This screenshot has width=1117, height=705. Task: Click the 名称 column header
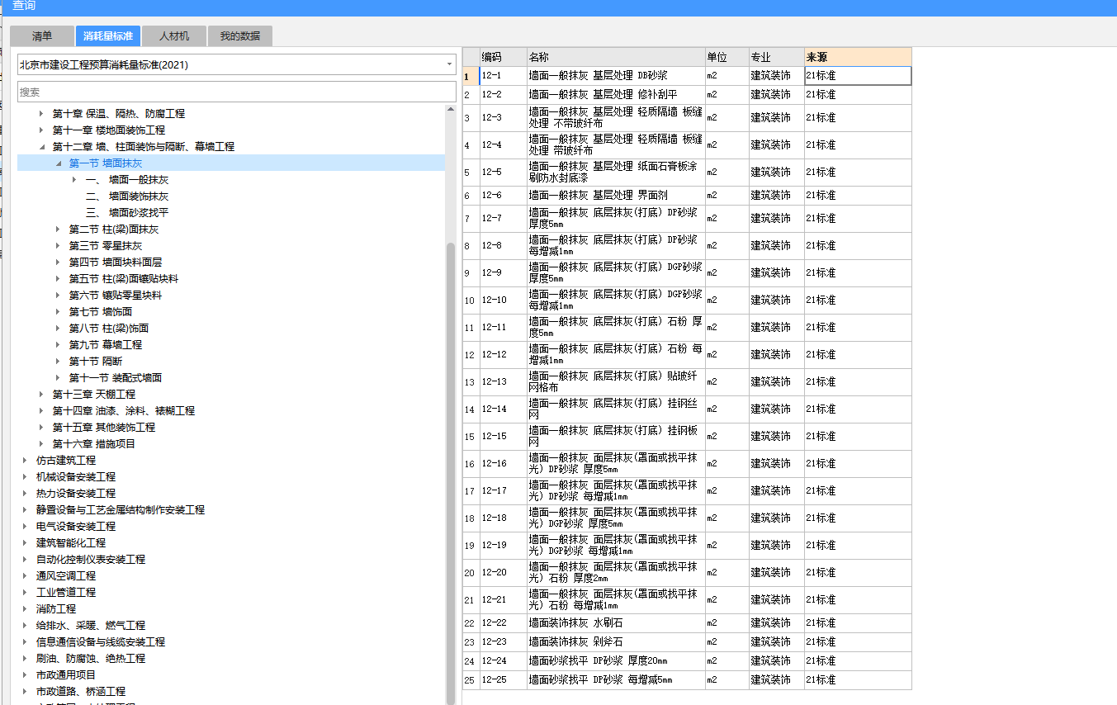616,57
